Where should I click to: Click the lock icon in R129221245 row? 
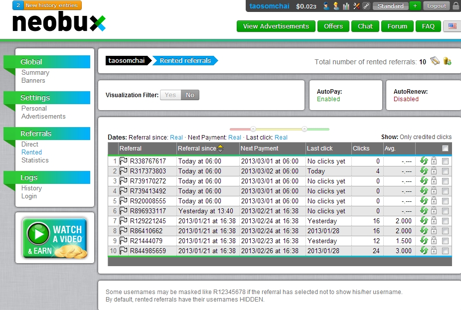434,220
